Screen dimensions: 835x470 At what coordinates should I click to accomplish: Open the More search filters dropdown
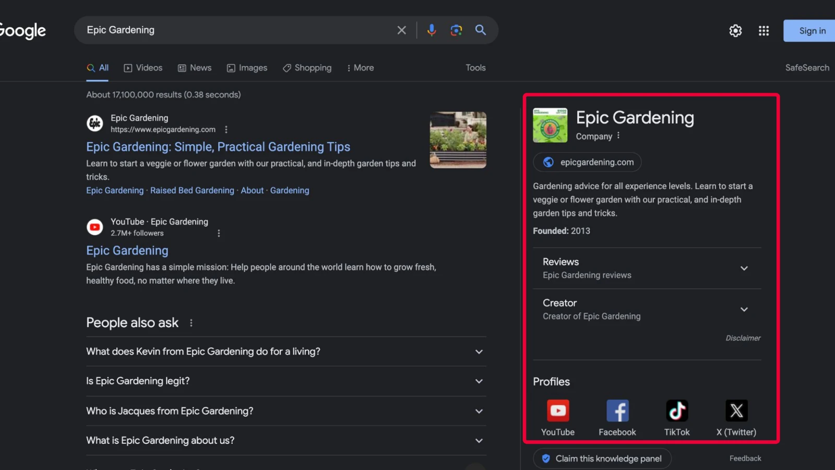point(360,68)
